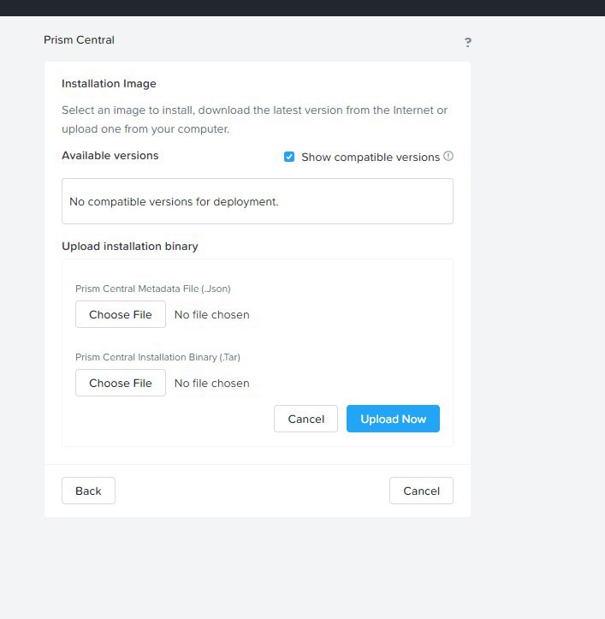Open help via the question mark icon
This screenshot has width=605, height=619.
pyautogui.click(x=468, y=42)
